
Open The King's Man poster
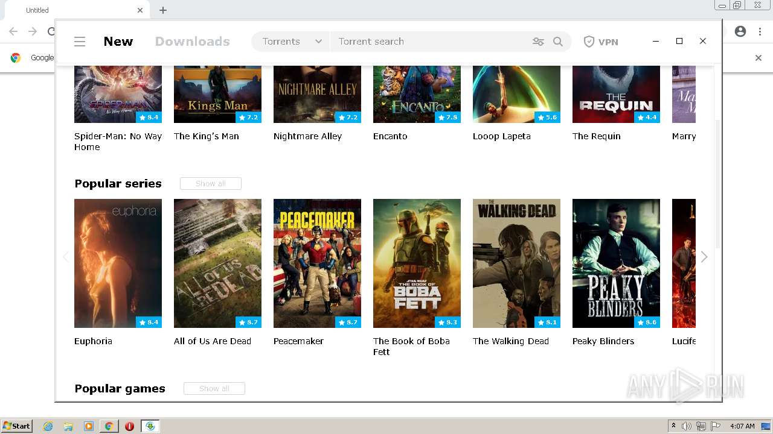tap(217, 94)
